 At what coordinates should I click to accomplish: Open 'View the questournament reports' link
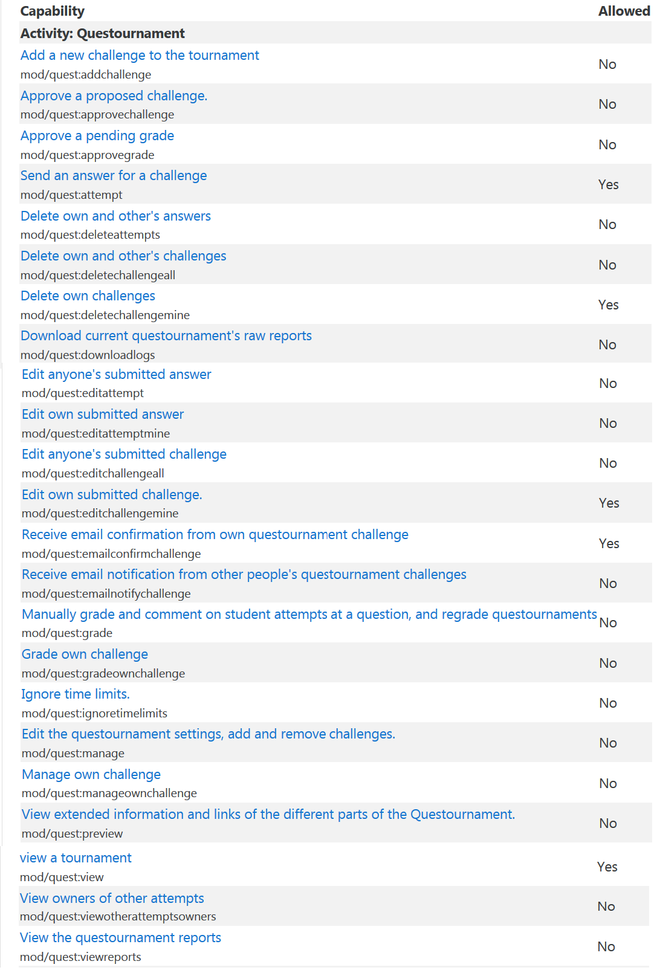pyautogui.click(x=120, y=938)
